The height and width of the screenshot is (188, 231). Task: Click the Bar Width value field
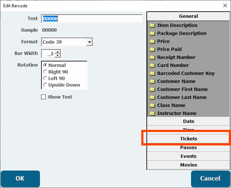click(48, 53)
